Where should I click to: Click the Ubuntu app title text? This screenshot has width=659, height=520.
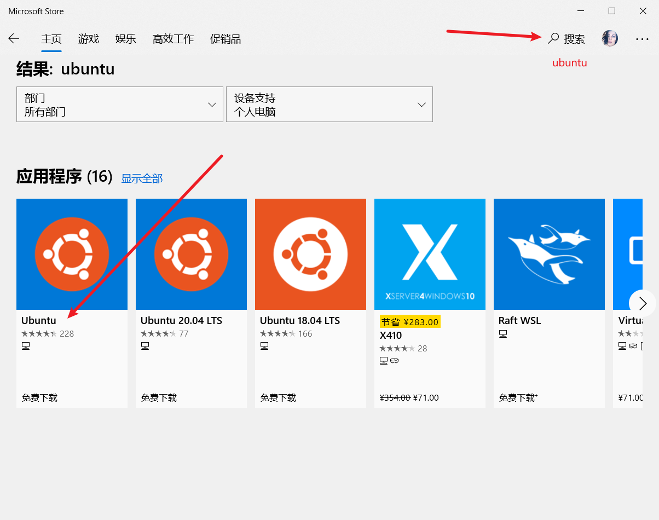39,321
